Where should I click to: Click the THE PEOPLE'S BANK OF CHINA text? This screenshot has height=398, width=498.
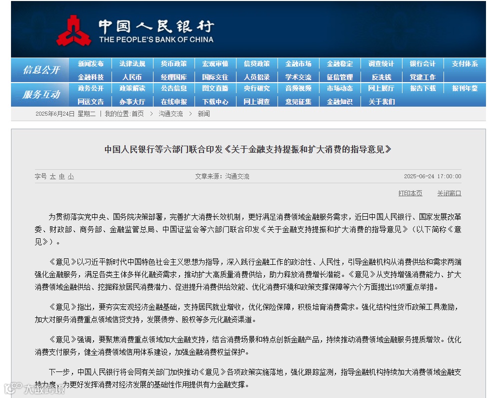tap(156, 40)
